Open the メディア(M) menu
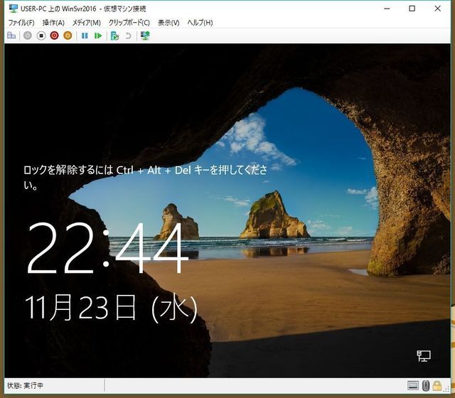Screen dimensions: 455x398 click(x=86, y=23)
